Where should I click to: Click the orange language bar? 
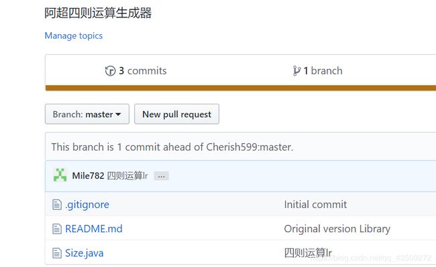(241, 88)
